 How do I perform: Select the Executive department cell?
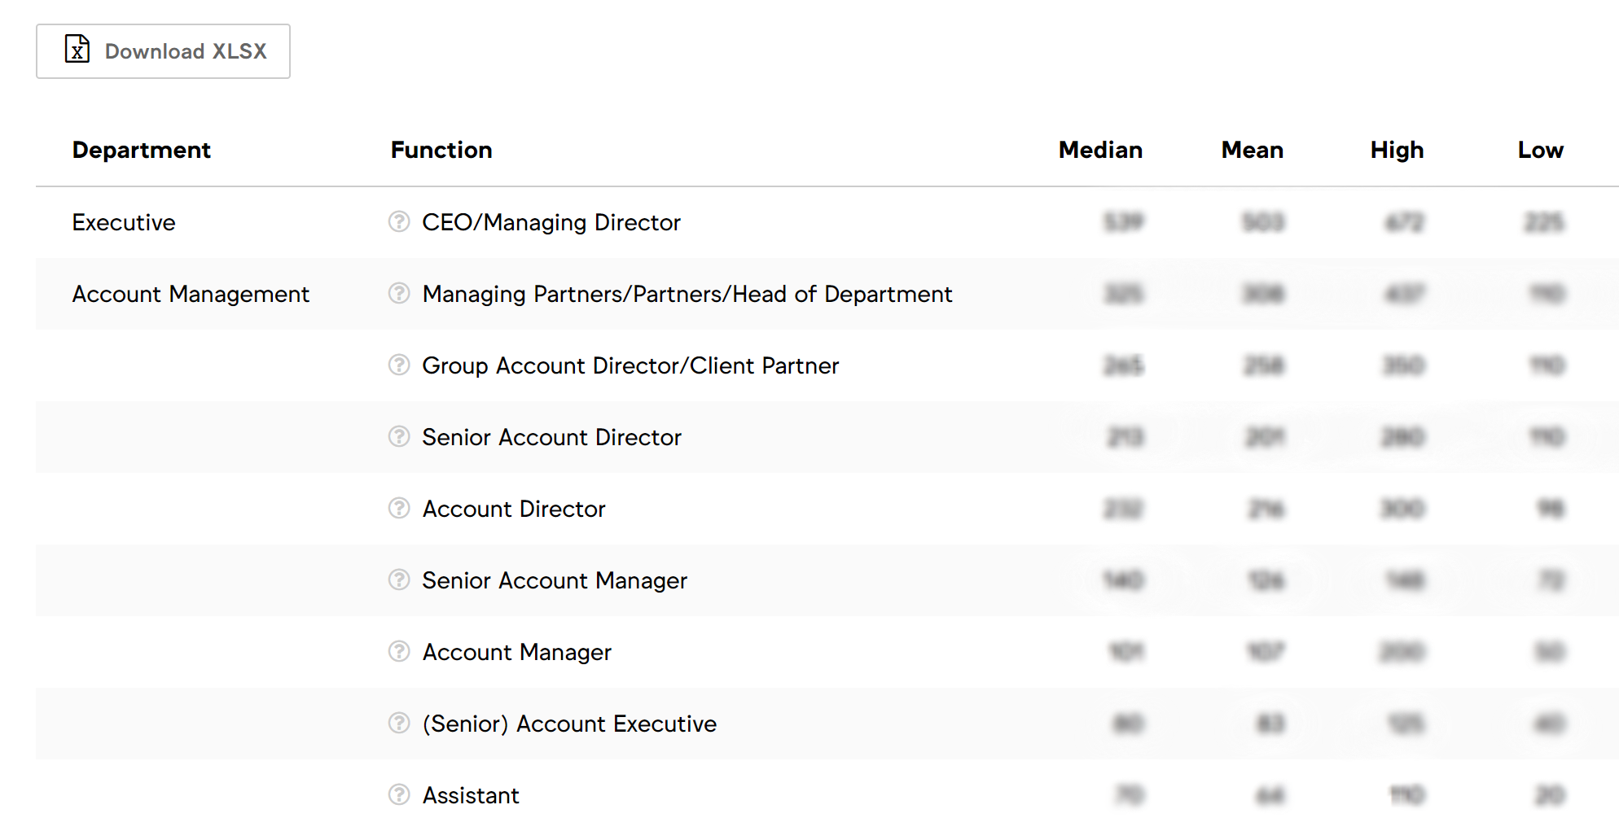tap(124, 222)
